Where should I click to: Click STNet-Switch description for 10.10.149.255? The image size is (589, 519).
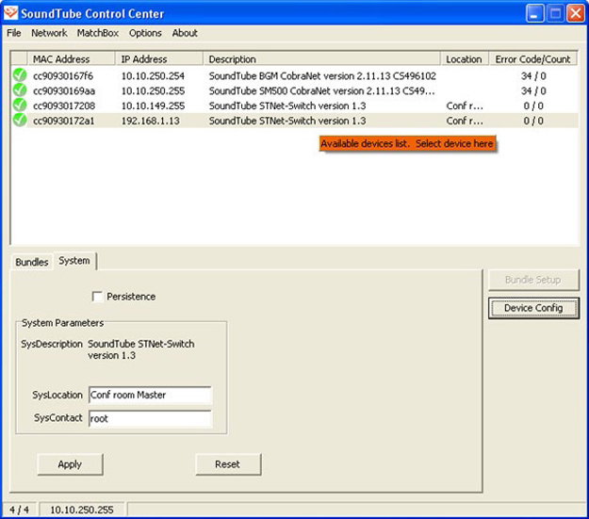click(287, 105)
